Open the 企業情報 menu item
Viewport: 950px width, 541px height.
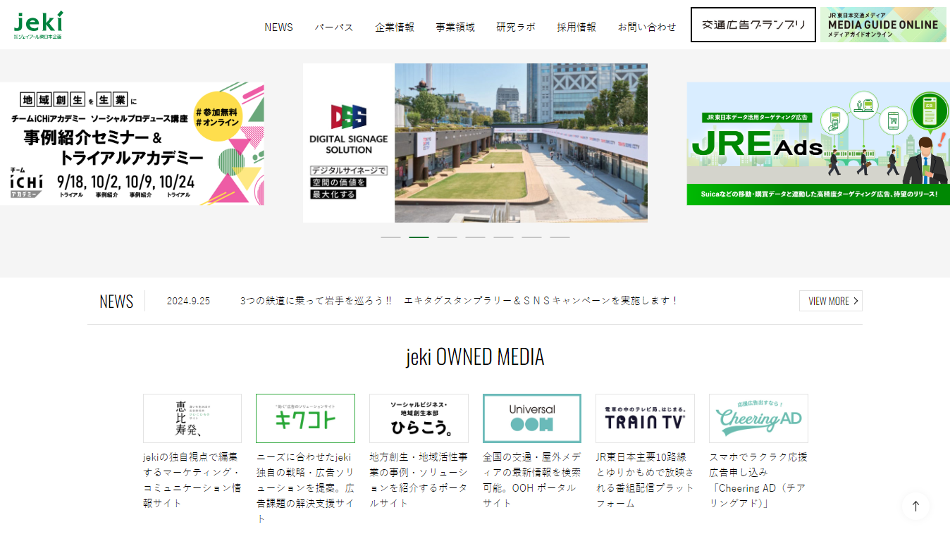395,27
